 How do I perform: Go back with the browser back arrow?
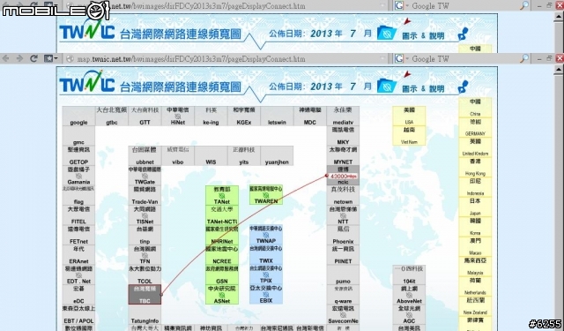pos(7,58)
